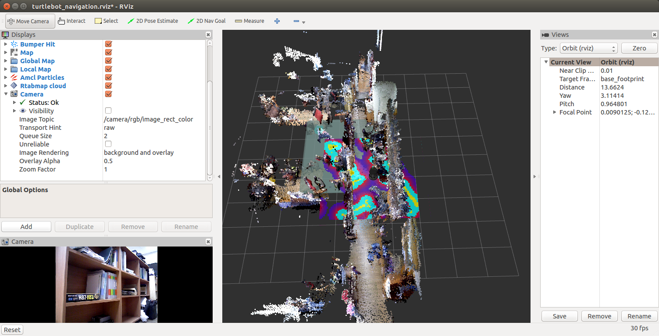This screenshot has height=336, width=659.
Task: Close the Displays panel
Action: (x=208, y=35)
